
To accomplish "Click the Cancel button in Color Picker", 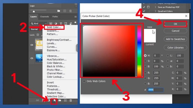I will click(175, 31).
